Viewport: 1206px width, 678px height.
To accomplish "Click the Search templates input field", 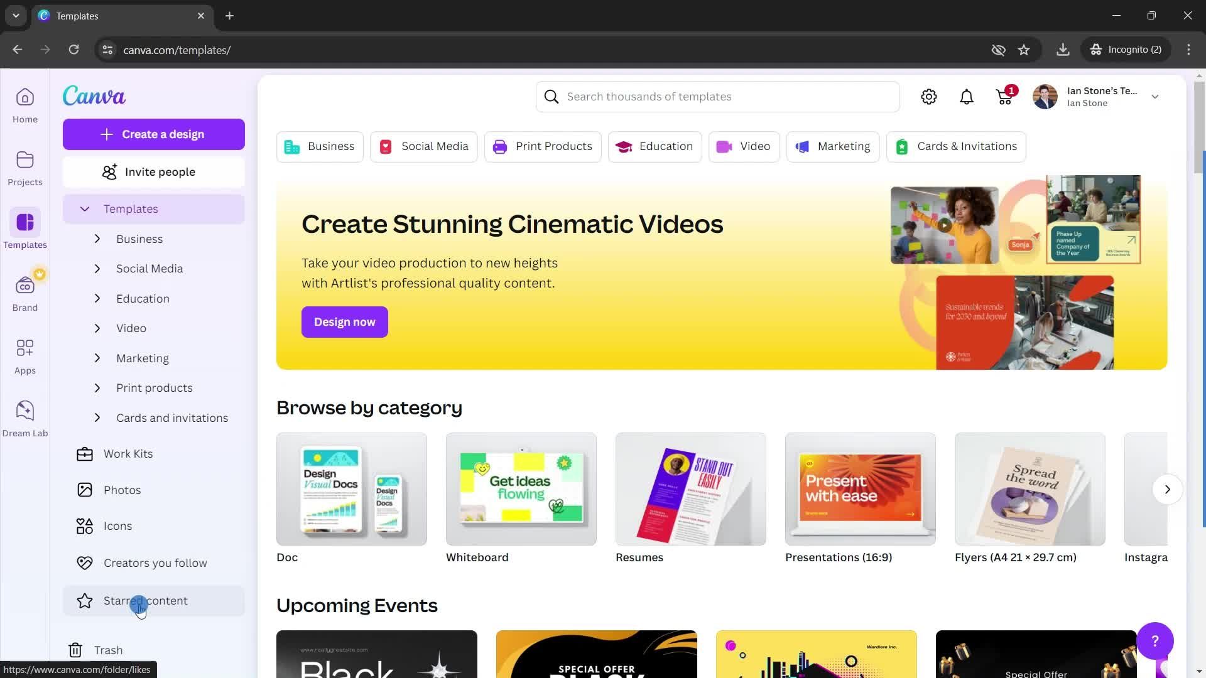I will pos(719,95).
